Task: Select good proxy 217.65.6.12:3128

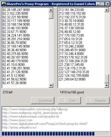Action: [70, 43]
